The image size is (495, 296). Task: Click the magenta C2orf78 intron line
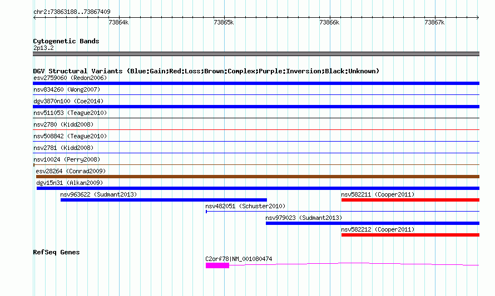point(354,264)
